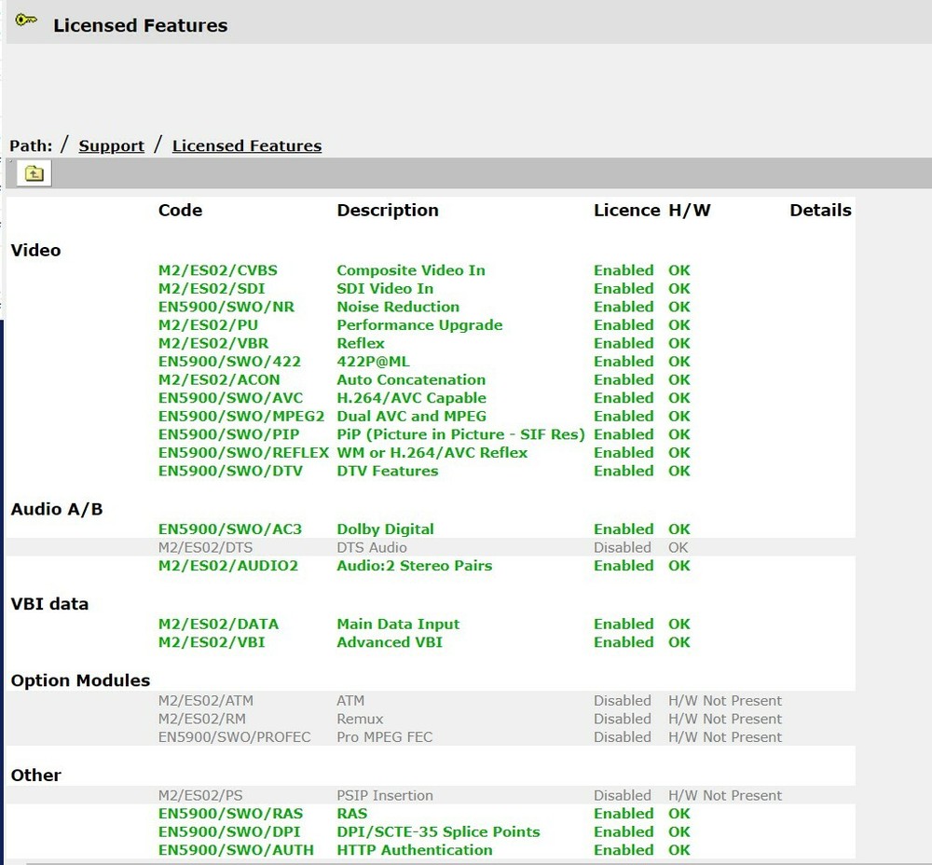This screenshot has width=932, height=865.
Task: Click the Description column header
Action: click(x=388, y=211)
